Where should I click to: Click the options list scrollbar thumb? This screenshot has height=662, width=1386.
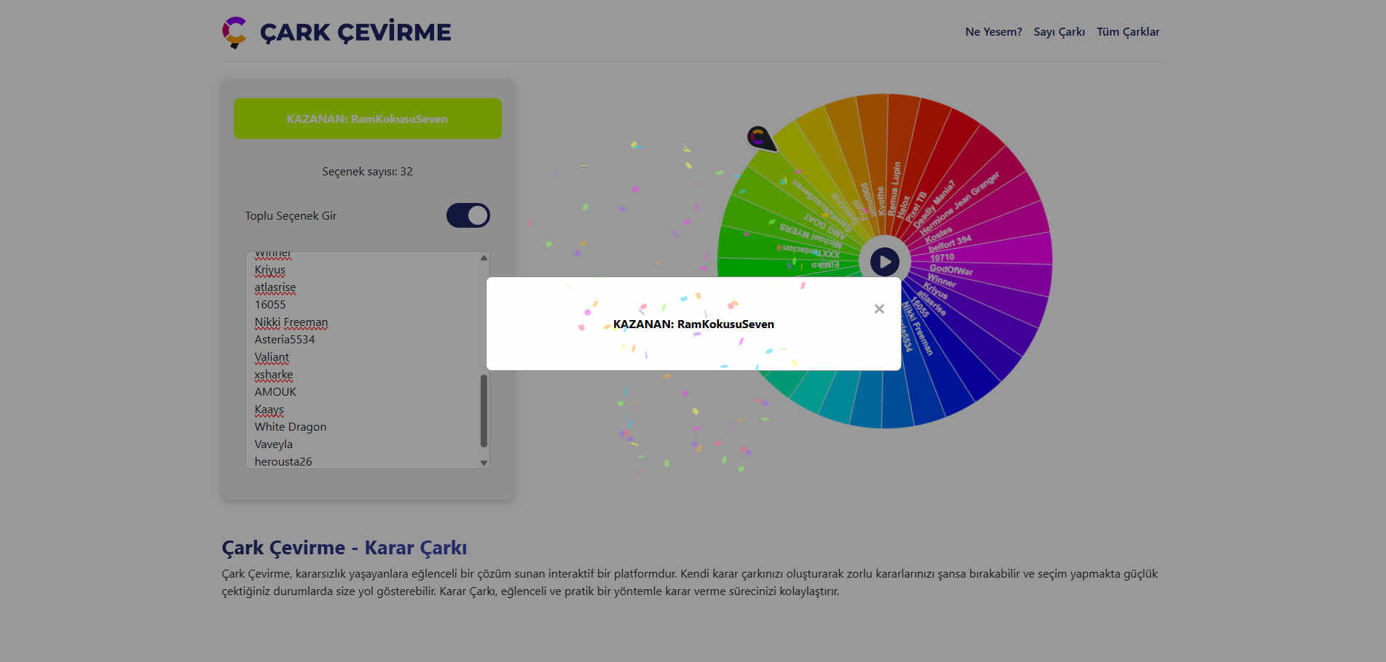coord(484,411)
